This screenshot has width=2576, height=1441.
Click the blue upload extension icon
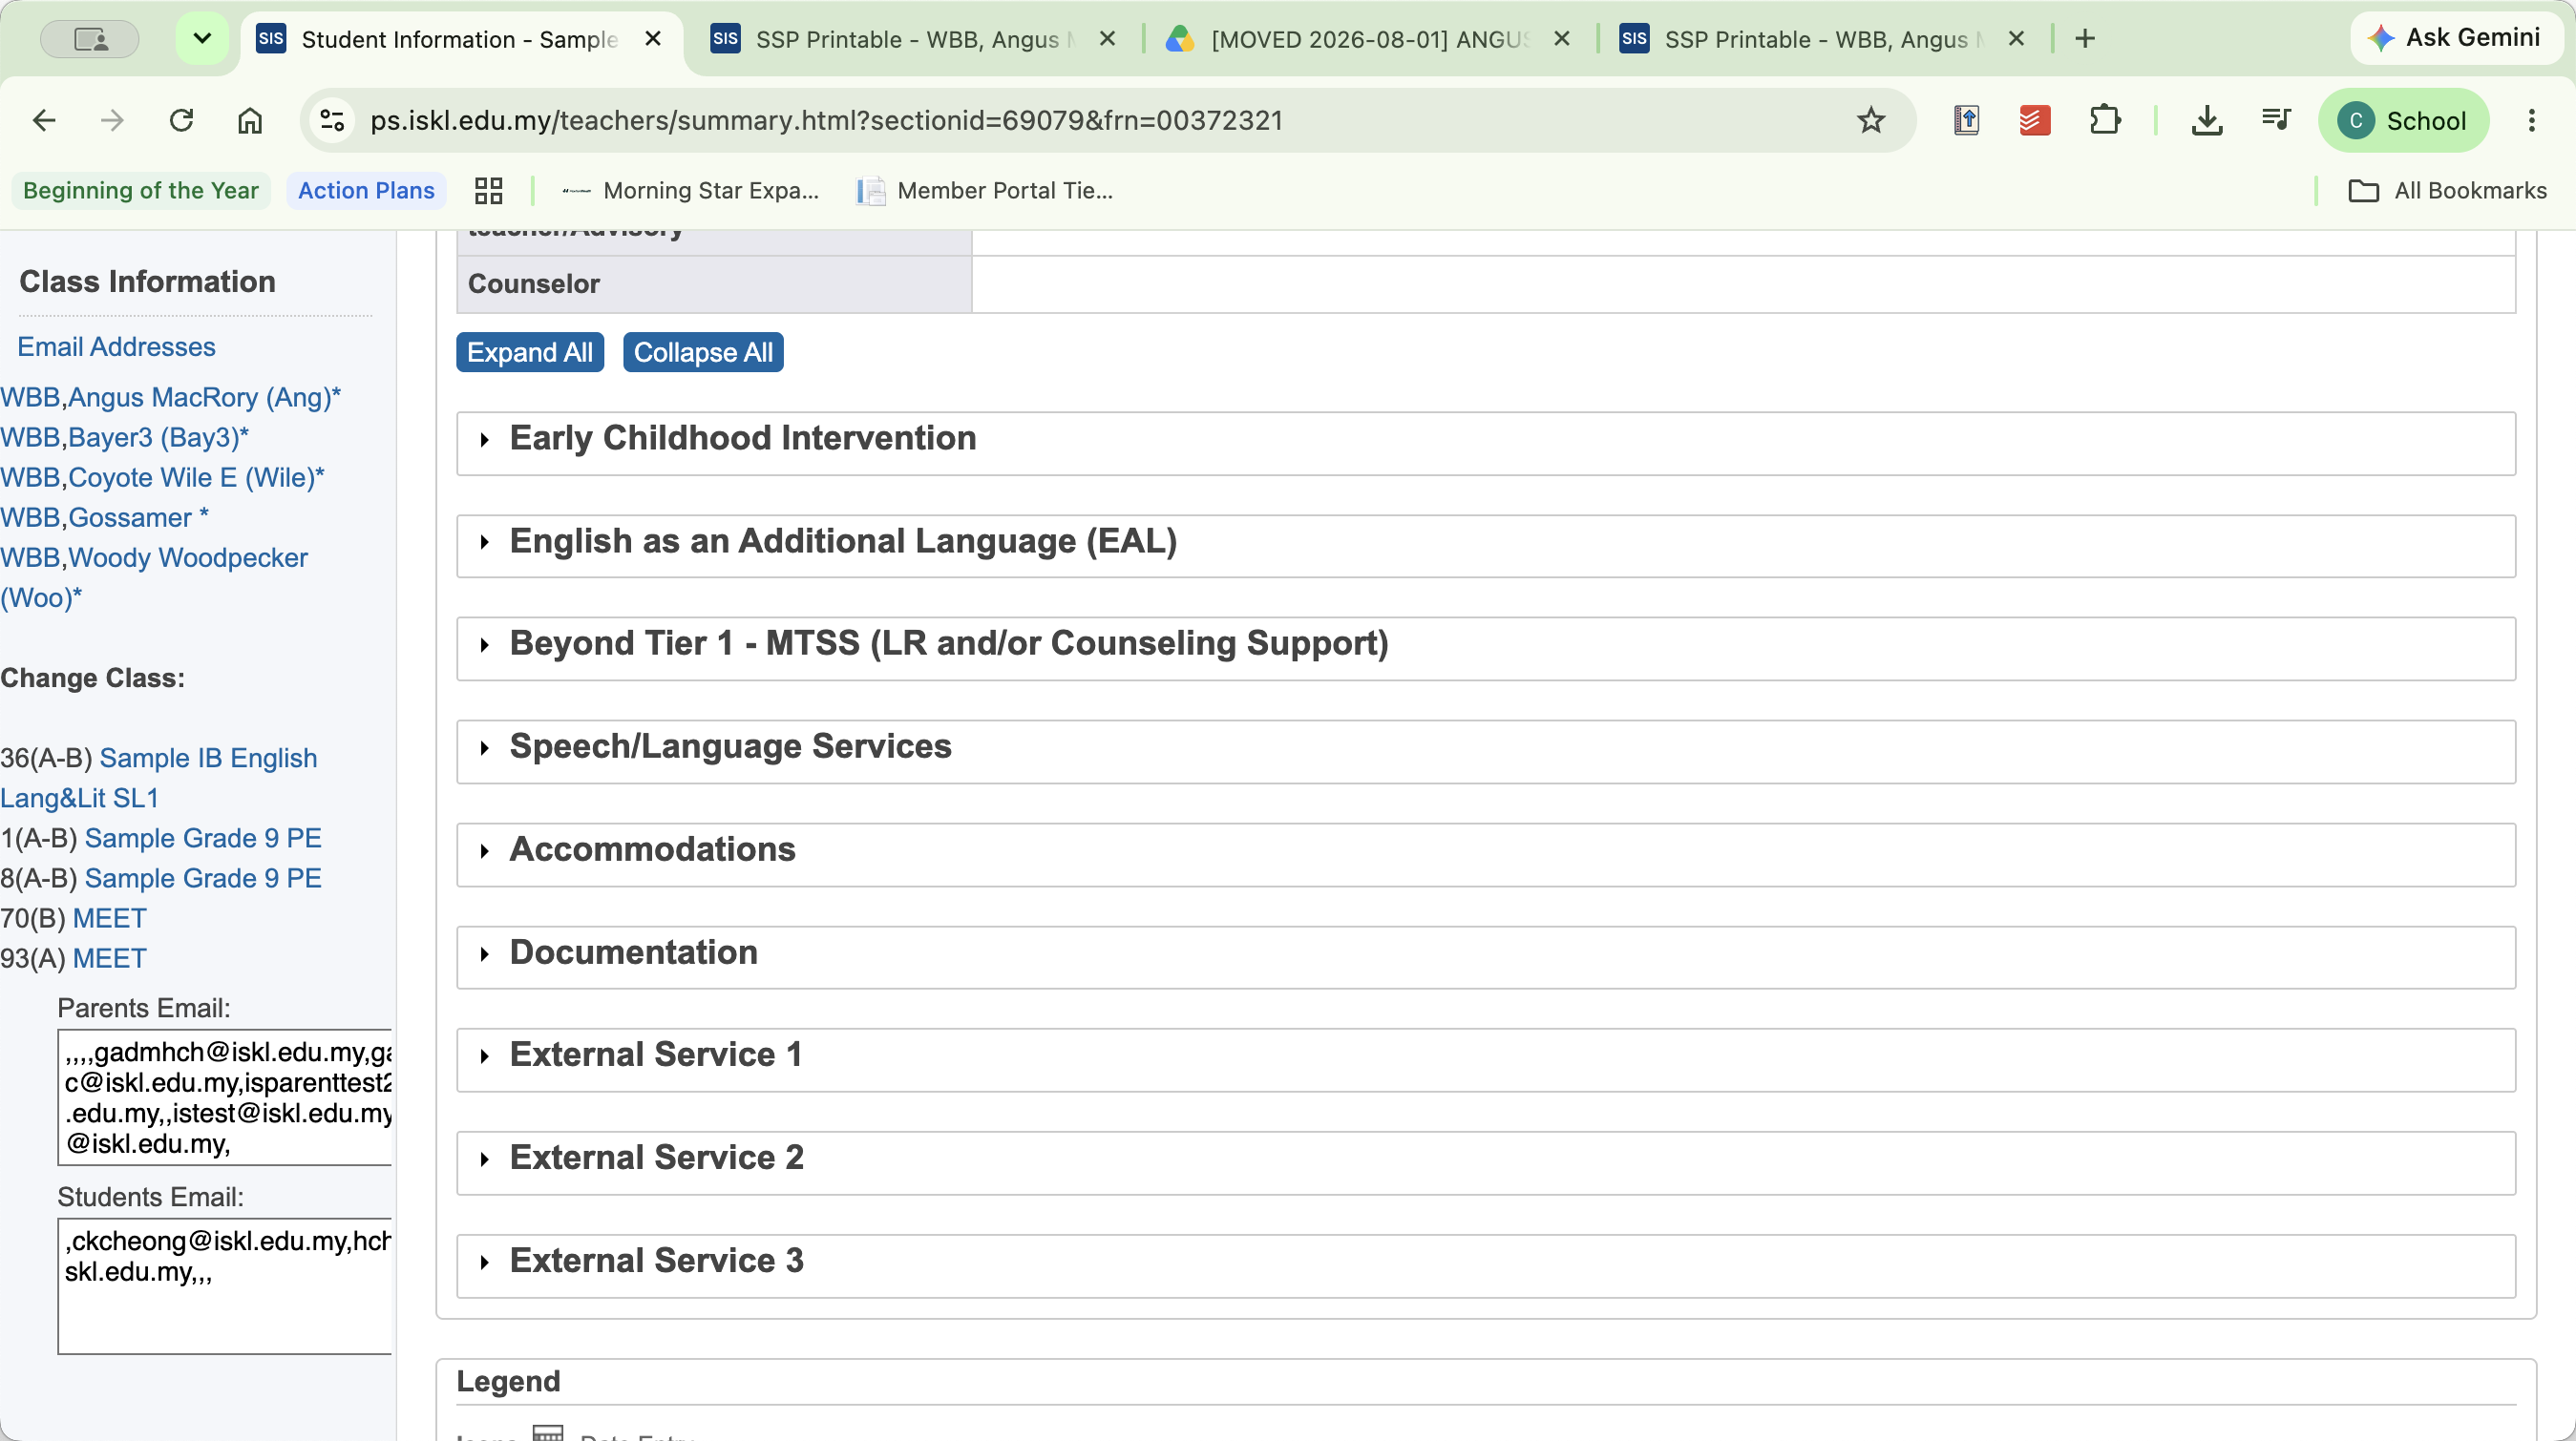[1966, 121]
